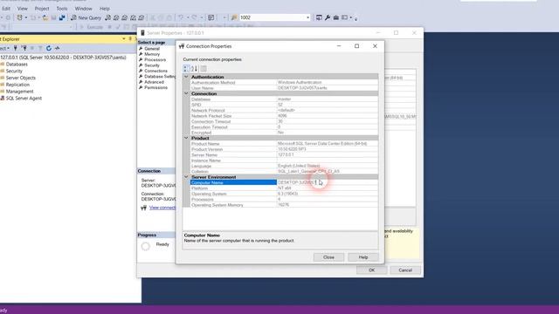Image resolution: width=559 pixels, height=314 pixels.
Task: Open the Project menu
Action: point(42,8)
